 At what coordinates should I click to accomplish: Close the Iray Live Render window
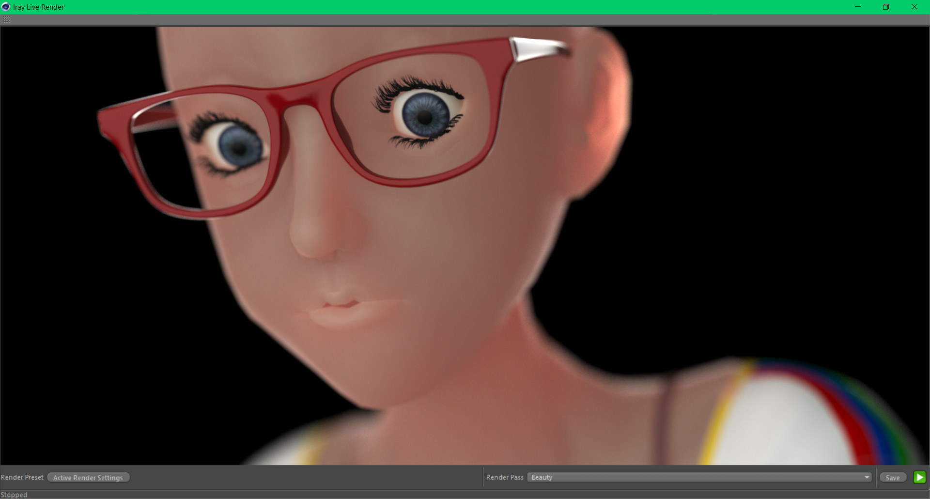coord(914,7)
